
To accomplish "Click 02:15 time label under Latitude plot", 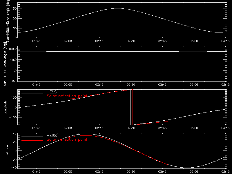I will [x=99, y=172].
